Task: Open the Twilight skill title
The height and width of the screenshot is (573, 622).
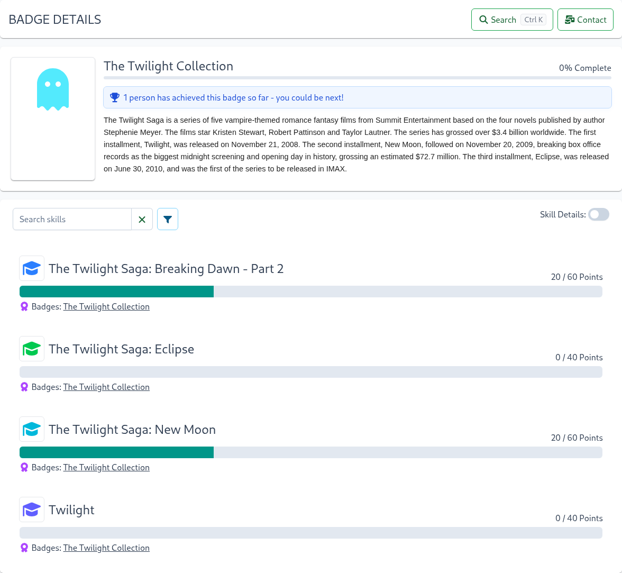Action: point(71,510)
